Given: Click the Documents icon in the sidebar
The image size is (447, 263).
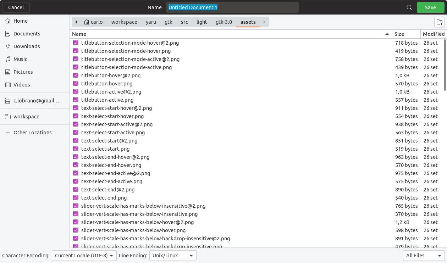Looking at the screenshot, I should pos(8,34).
